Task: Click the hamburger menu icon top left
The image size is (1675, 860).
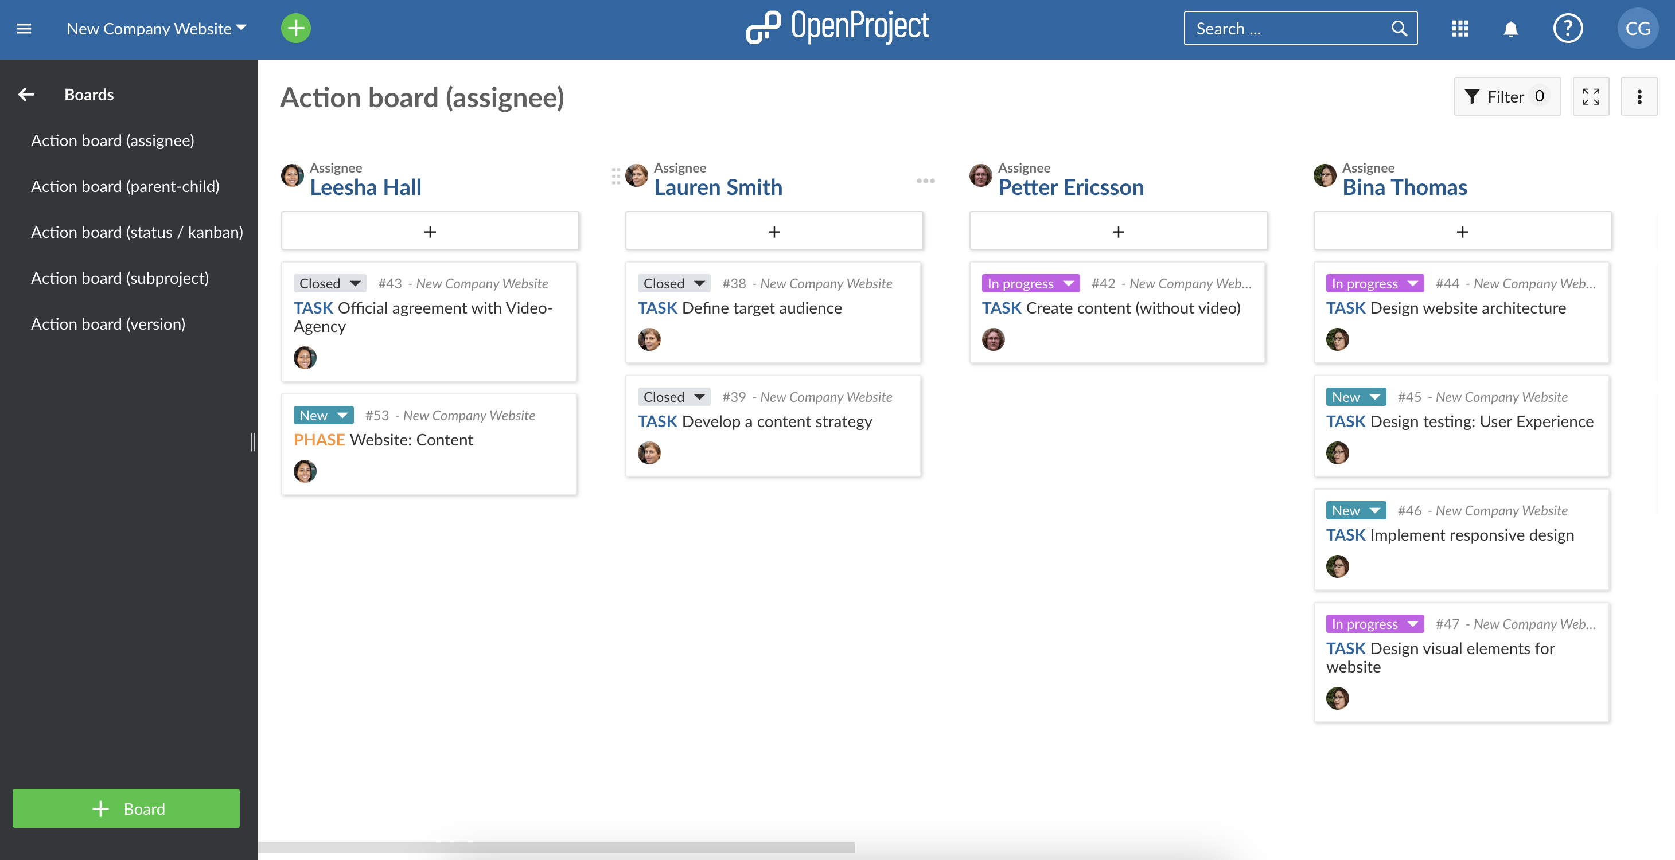Action: (x=24, y=28)
